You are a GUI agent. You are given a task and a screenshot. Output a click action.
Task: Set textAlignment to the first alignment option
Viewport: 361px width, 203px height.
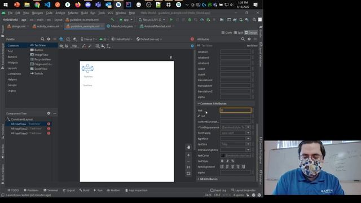[222, 167]
